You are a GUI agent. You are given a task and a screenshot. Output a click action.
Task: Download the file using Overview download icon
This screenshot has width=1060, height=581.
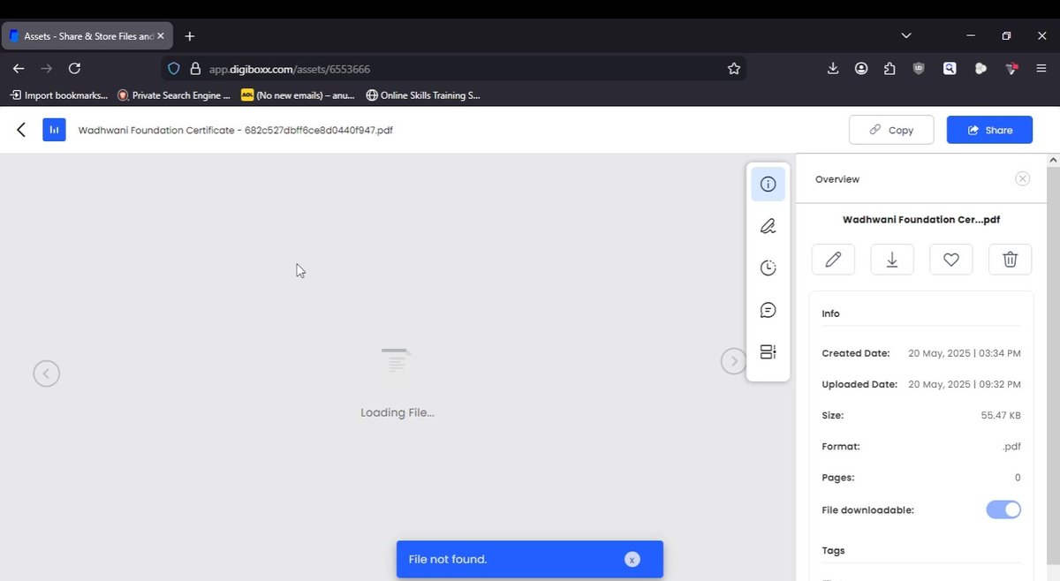coord(892,260)
